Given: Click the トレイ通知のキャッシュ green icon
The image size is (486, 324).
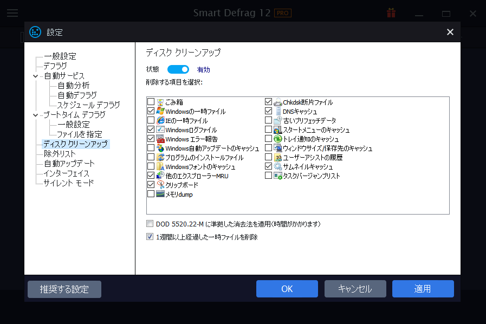Looking at the screenshot, I should [278, 139].
